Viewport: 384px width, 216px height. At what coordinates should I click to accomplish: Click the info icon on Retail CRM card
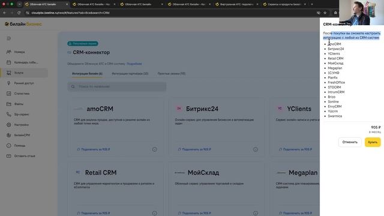[x=155, y=214]
